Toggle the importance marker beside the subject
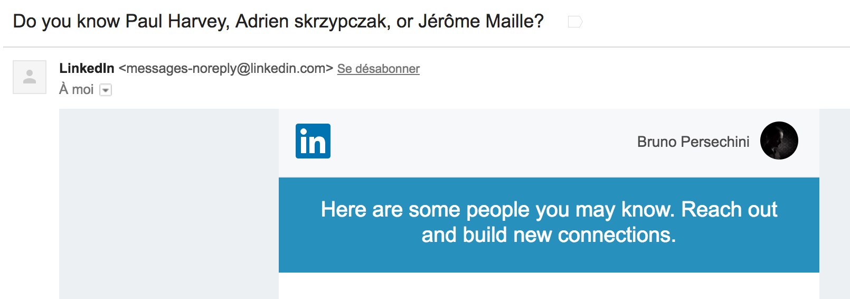This screenshot has width=850, height=299. [575, 22]
